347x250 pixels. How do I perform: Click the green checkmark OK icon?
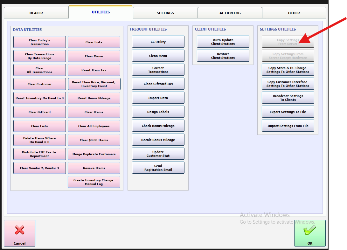click(x=309, y=230)
